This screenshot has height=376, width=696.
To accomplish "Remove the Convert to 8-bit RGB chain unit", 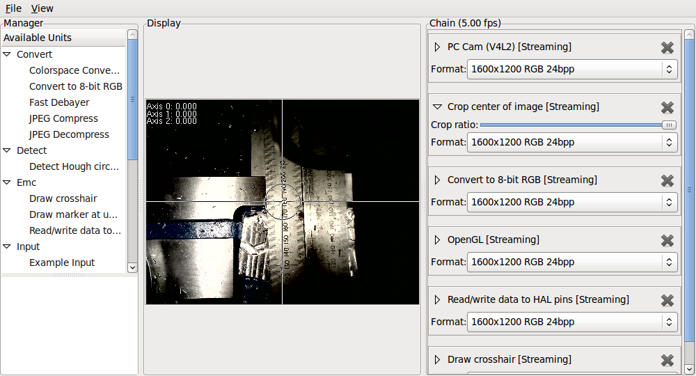I will (667, 180).
